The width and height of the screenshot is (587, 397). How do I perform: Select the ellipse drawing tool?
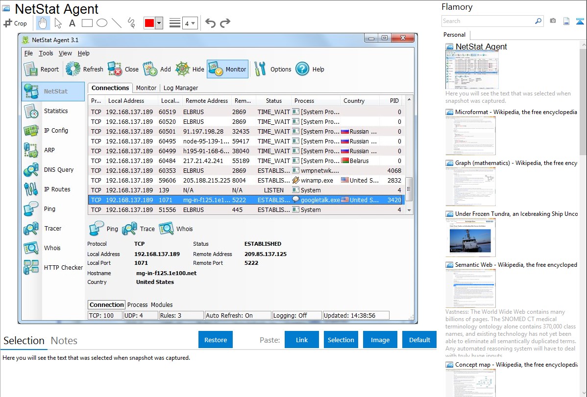[x=102, y=23]
